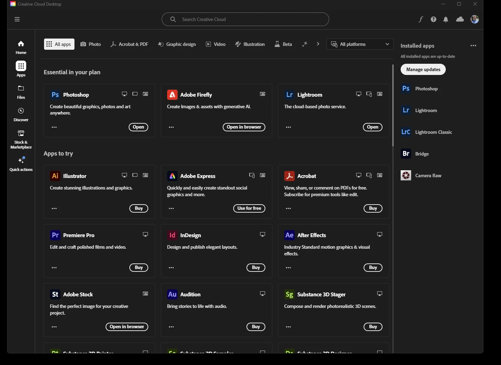The image size is (501, 365).
Task: Open the fonts 'f' icon
Action: [x=421, y=19]
